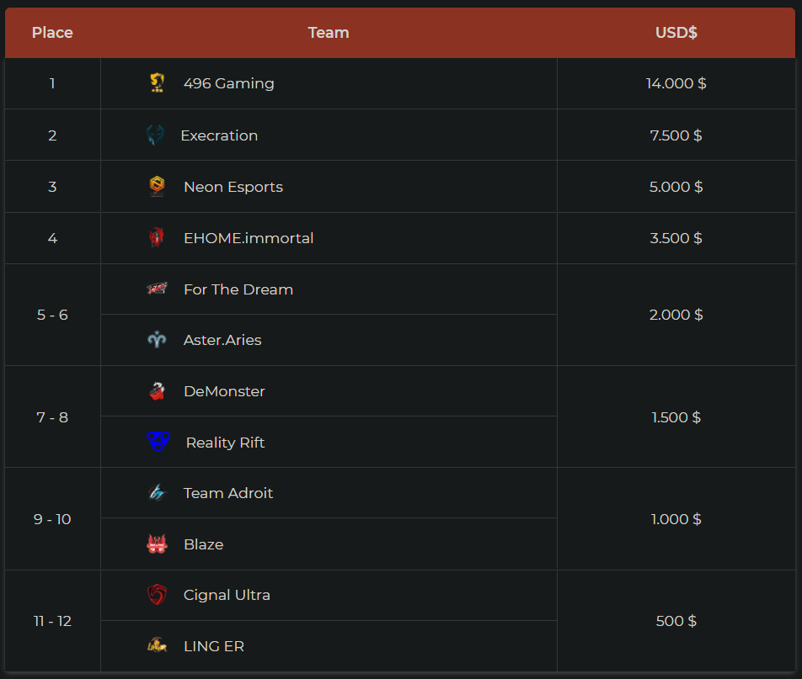Click the Execration team logo
The width and height of the screenshot is (802, 679).
coord(155,135)
